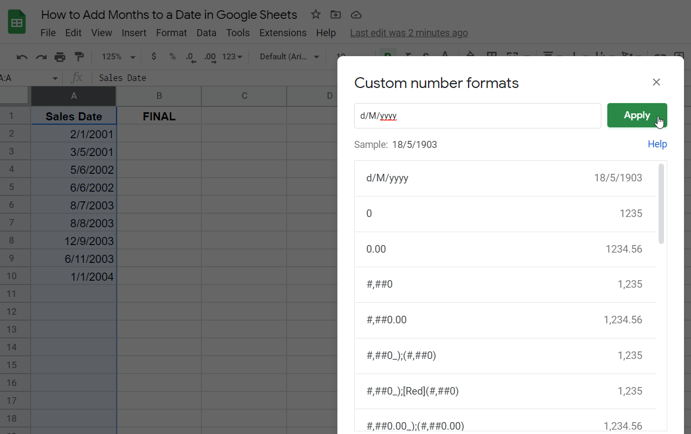This screenshot has height=434, width=691.
Task: Click the print icon
Action: (60, 57)
